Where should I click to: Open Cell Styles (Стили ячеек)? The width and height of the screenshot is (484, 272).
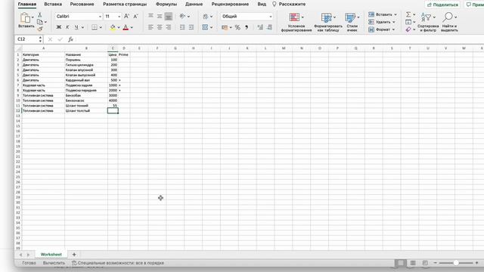tap(352, 22)
